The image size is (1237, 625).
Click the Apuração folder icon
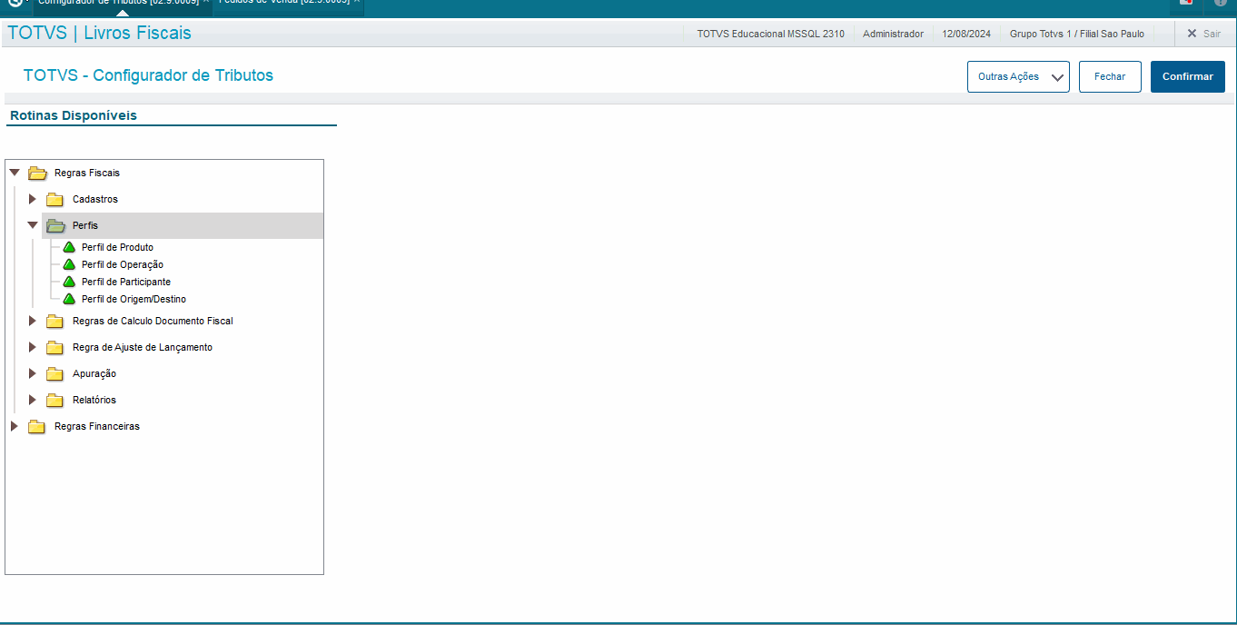tap(55, 373)
